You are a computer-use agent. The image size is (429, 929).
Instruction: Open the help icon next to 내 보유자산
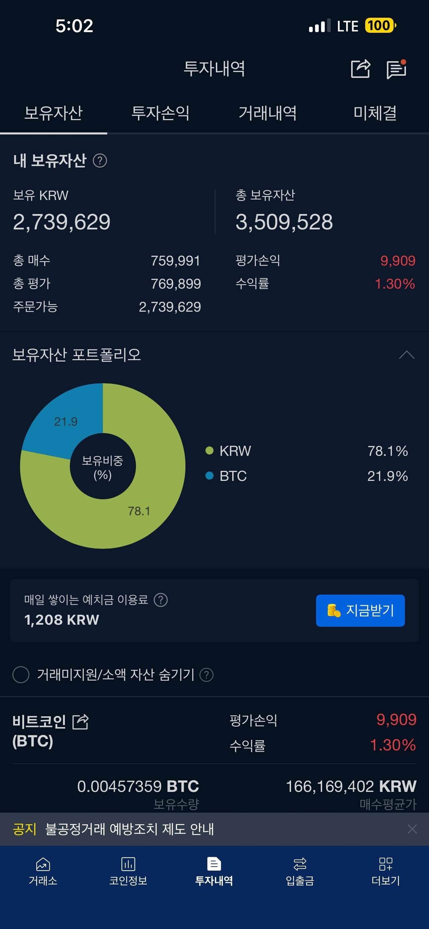[x=101, y=161]
